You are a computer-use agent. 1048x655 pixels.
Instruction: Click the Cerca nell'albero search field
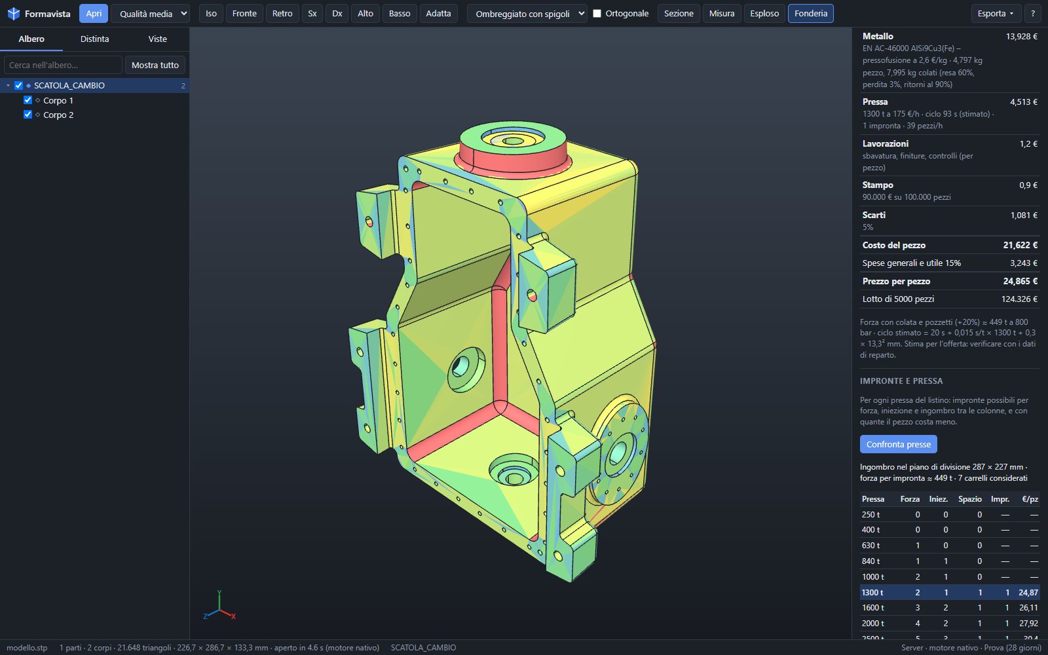[x=63, y=65]
